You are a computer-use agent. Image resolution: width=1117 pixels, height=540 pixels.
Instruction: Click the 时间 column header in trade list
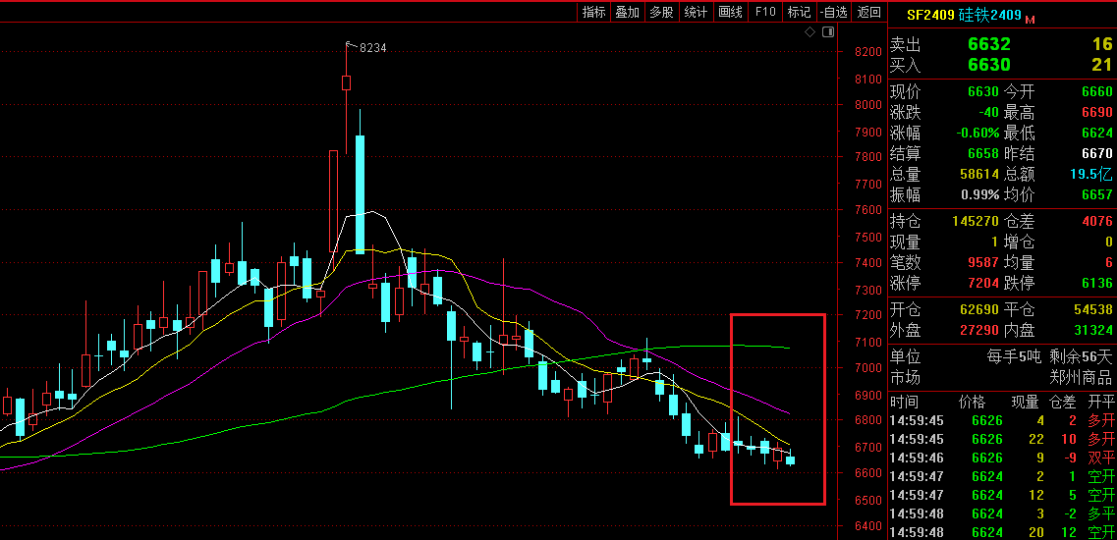904,402
